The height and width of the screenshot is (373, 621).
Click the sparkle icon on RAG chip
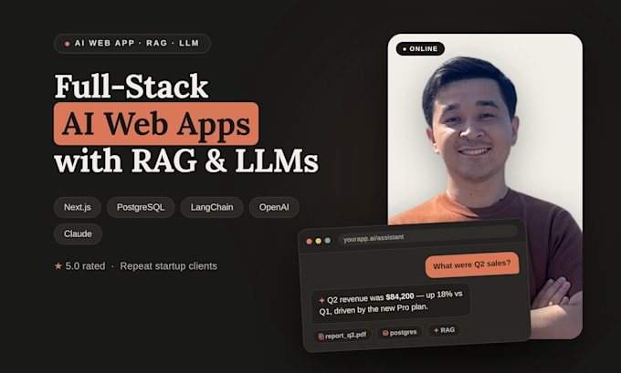[436, 330]
